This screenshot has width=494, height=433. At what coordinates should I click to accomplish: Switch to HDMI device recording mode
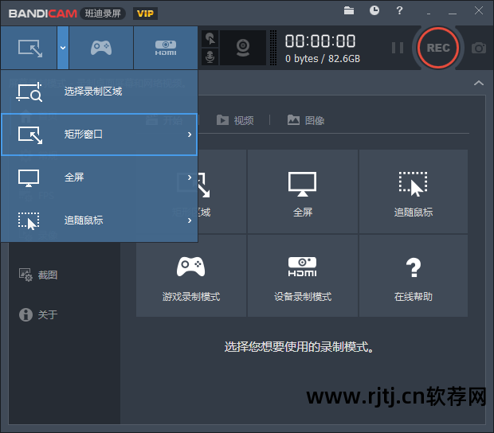click(x=166, y=48)
